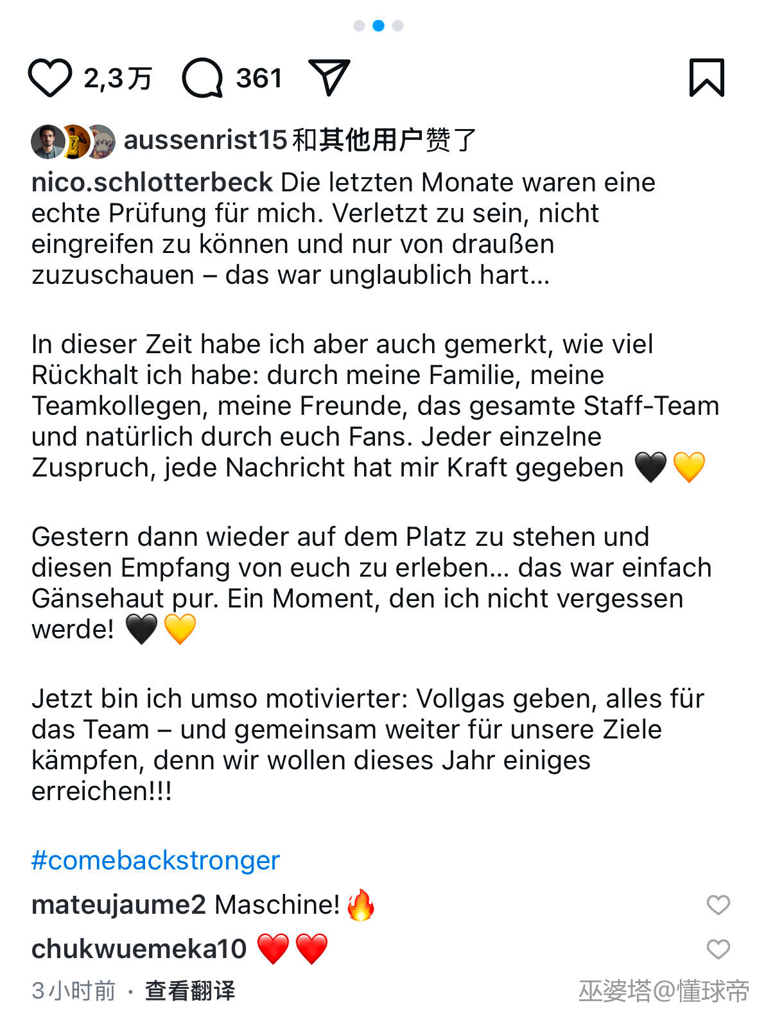Open the #comebackstronger hashtag

pos(155,860)
